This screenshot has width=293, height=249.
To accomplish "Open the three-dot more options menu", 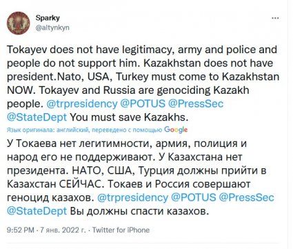I will 275,19.
